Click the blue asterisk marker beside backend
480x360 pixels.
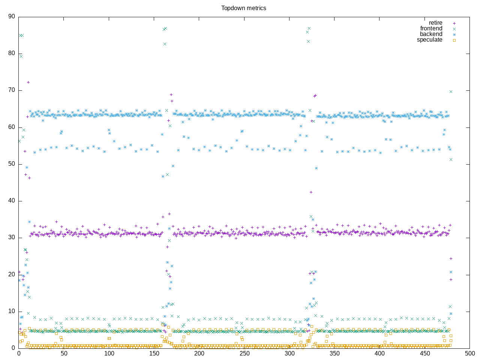tap(454, 34)
